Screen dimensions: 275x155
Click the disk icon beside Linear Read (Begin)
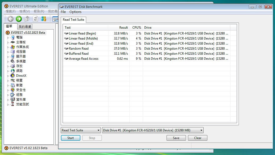[x=66, y=33]
